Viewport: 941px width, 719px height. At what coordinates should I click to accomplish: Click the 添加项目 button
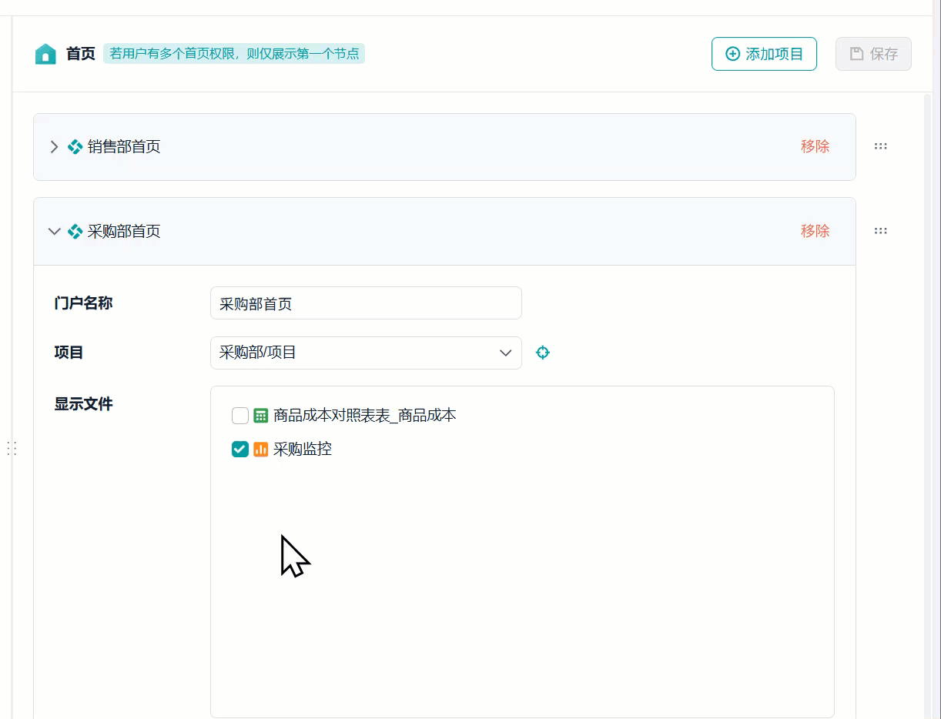click(x=764, y=54)
